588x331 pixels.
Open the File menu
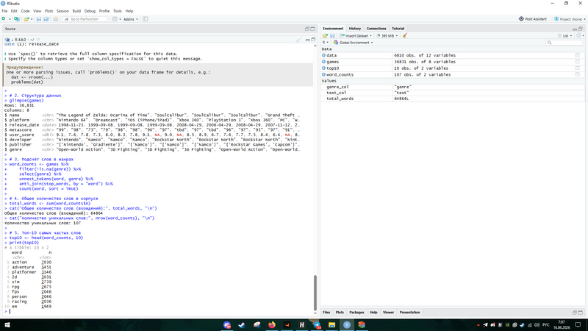tap(4, 11)
